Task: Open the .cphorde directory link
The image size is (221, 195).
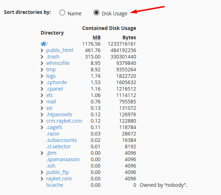Action: tap(56, 82)
